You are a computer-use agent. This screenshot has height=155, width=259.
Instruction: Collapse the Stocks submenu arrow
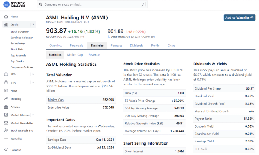tap(33, 25)
